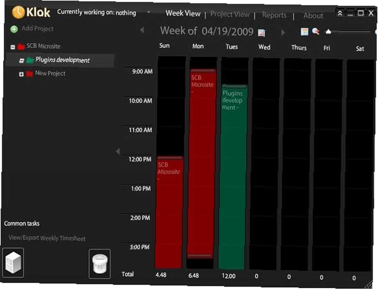
Task: Go to previous week arrow
Action: 142,30
